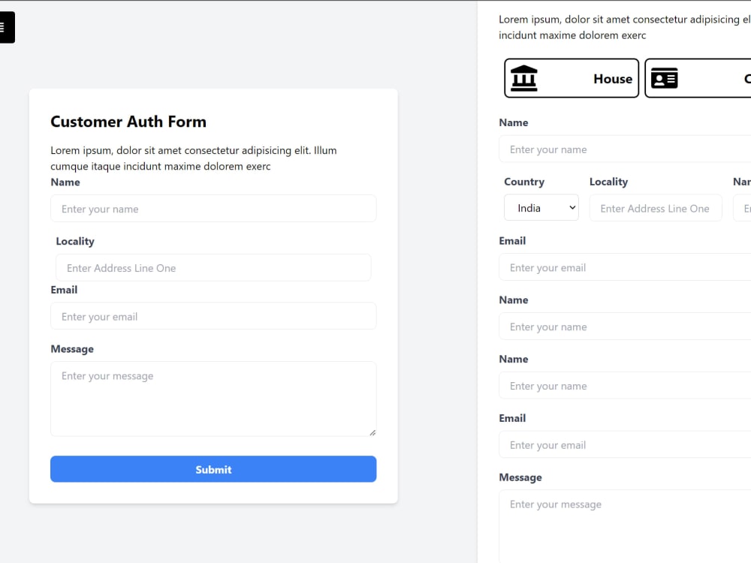Focus Message textarea in Customer Auth Form
751x563 pixels.
pos(213,399)
